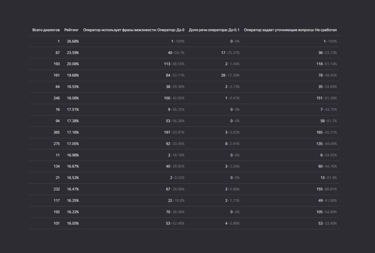Click the фразы вежливости column header

[x=134, y=30]
